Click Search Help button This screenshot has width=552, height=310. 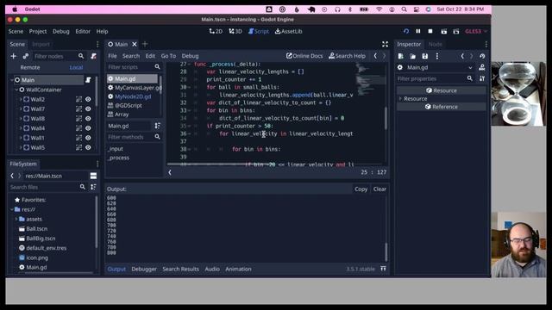tap(347, 56)
